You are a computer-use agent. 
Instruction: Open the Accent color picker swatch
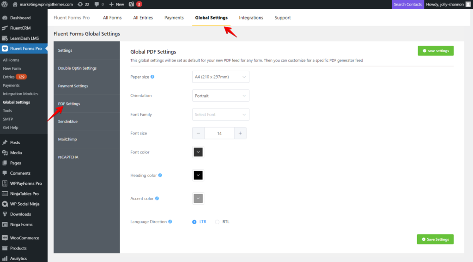point(198,198)
